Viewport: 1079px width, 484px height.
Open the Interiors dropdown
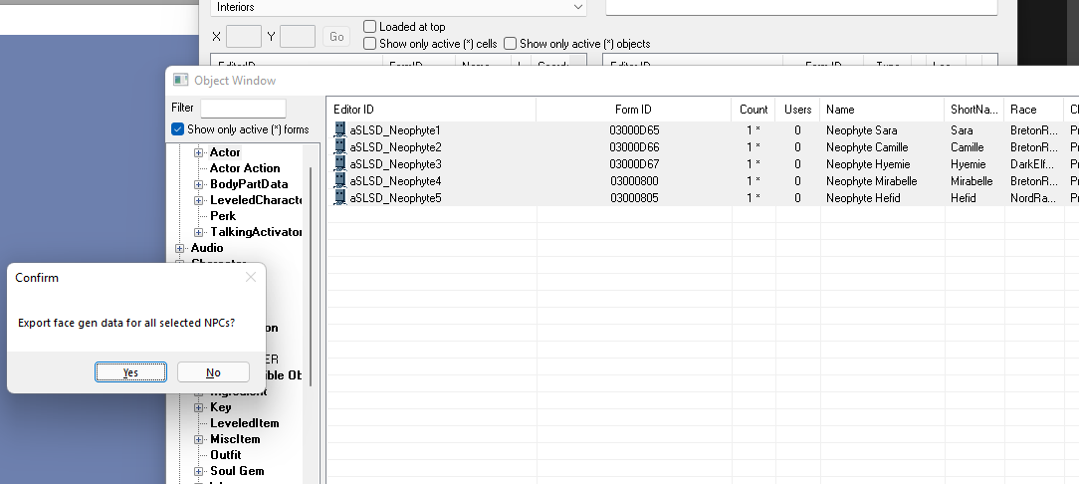(x=398, y=7)
